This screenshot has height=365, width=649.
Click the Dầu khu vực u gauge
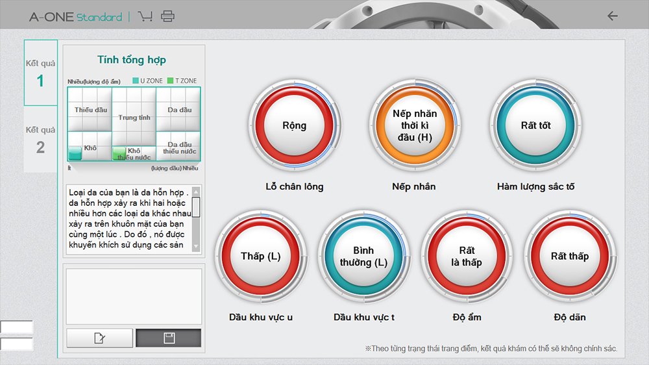pyautogui.click(x=261, y=256)
